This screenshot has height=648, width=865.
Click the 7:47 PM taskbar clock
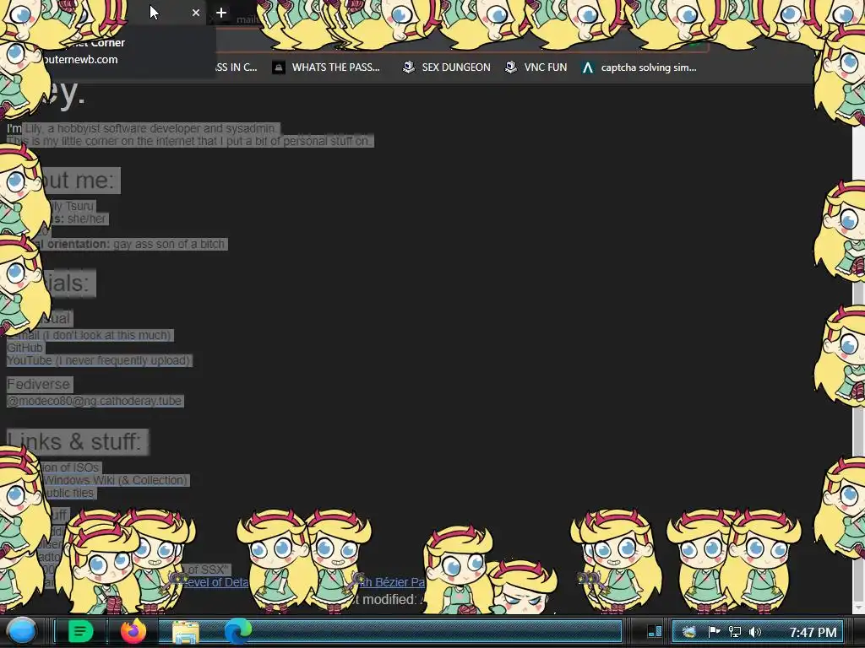click(813, 632)
